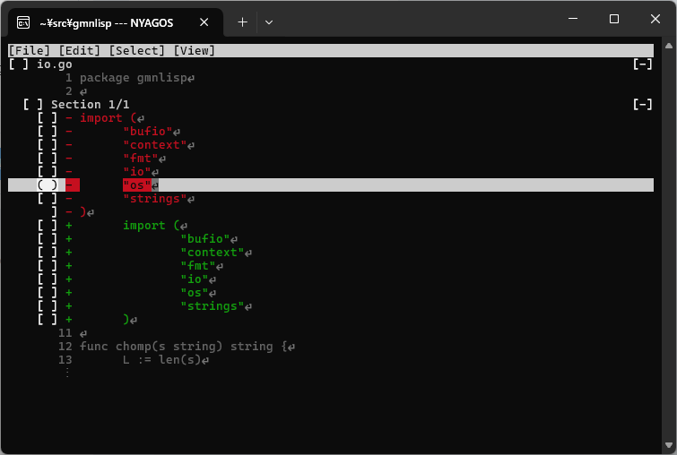Click the io.go file name
The height and width of the screenshot is (455, 677).
(x=55, y=64)
